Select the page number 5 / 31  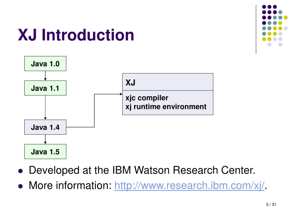[x=271, y=205]
